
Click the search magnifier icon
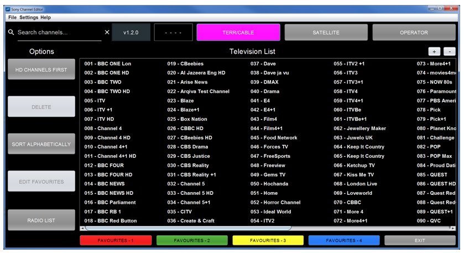pos(11,33)
